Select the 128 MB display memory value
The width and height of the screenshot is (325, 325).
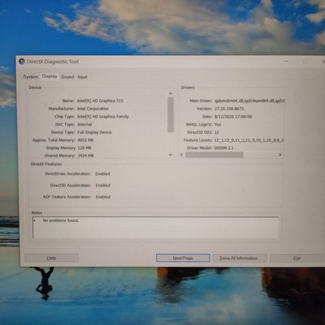pyautogui.click(x=84, y=148)
